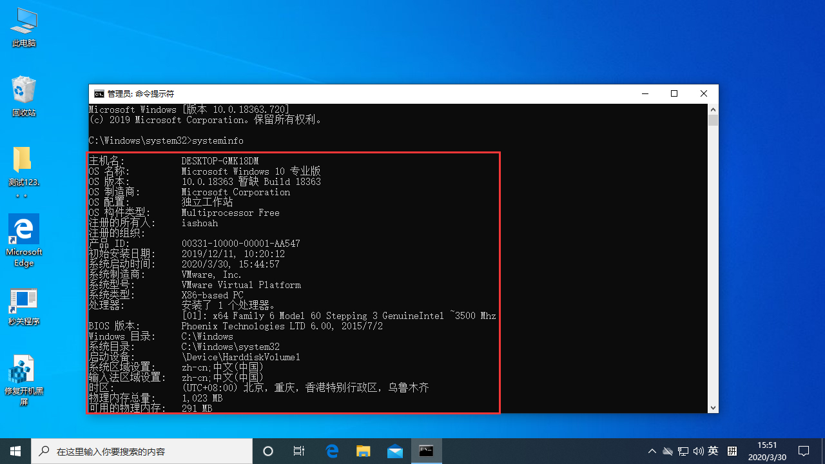This screenshot has height=464, width=825.
Task: Click the Cortana circle icon on taskbar
Action: pyautogui.click(x=268, y=451)
